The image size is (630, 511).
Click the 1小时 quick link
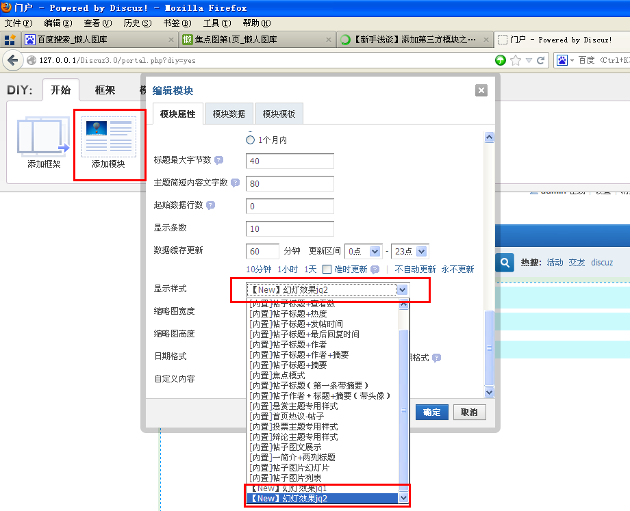[x=288, y=270]
